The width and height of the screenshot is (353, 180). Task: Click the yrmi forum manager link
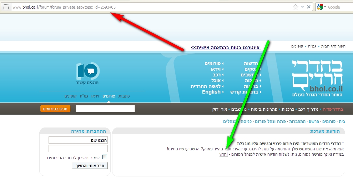click(x=223, y=154)
